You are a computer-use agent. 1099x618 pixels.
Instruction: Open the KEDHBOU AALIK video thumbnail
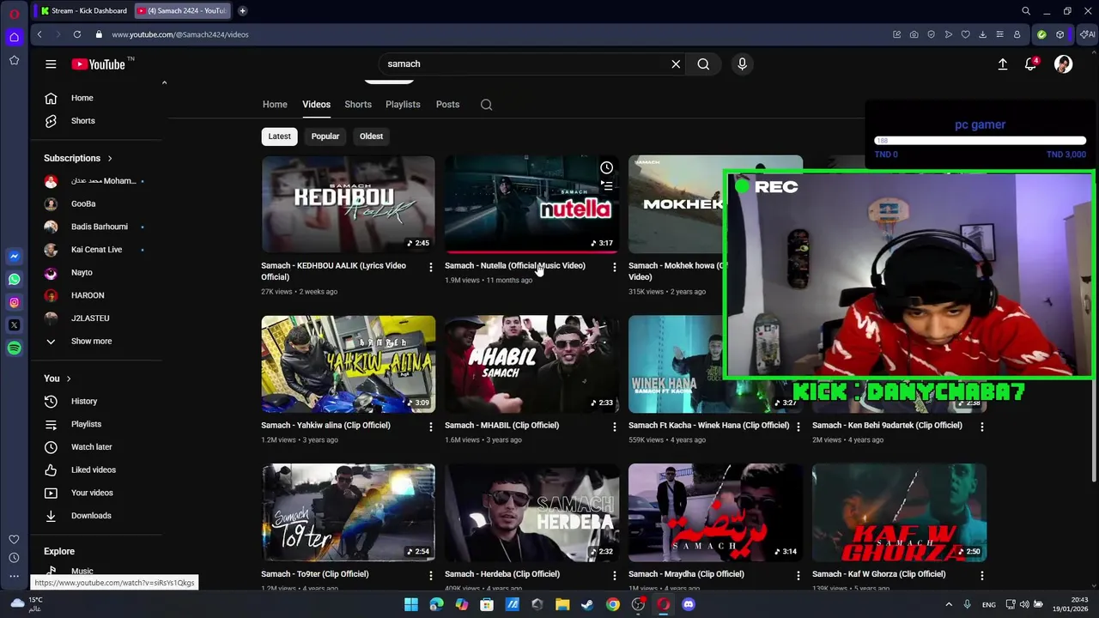click(x=348, y=204)
